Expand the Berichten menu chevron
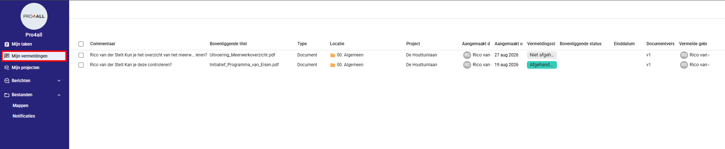The width and height of the screenshot is (725, 149). click(59, 81)
